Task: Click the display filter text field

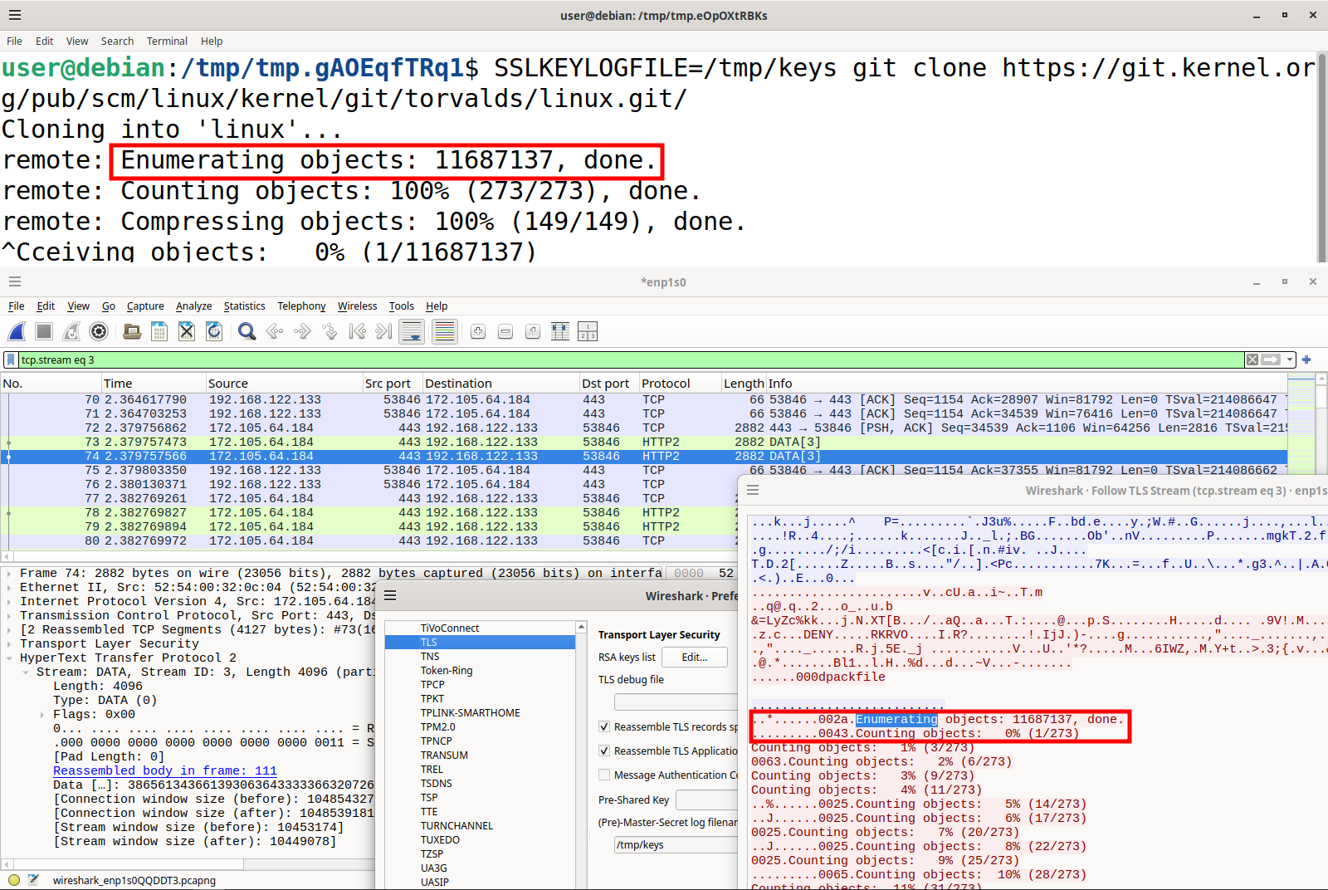Action: 631,359
